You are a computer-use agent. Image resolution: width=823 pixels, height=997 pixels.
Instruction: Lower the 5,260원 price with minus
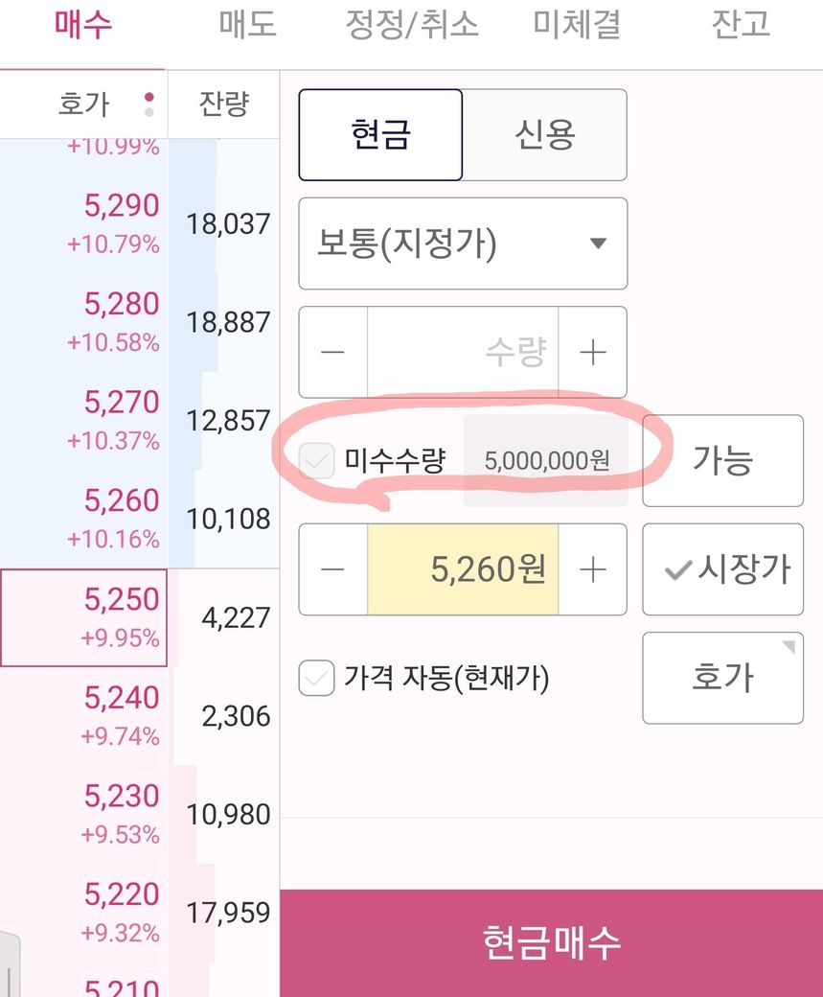point(332,570)
